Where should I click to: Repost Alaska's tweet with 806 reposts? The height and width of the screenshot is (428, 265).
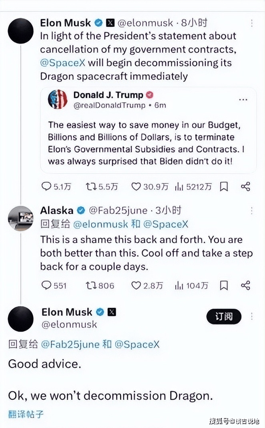pyautogui.click(x=91, y=285)
